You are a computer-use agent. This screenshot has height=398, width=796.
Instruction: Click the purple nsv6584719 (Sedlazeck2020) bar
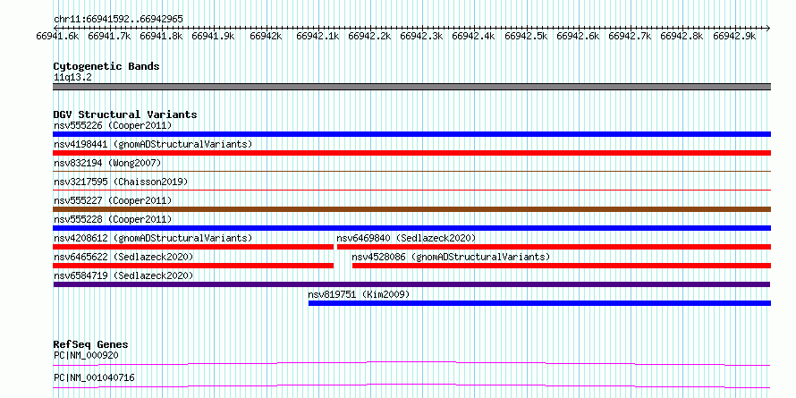click(x=411, y=284)
